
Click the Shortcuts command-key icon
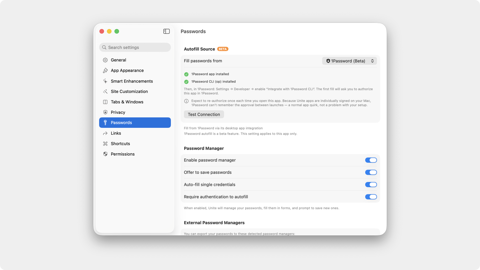105,144
